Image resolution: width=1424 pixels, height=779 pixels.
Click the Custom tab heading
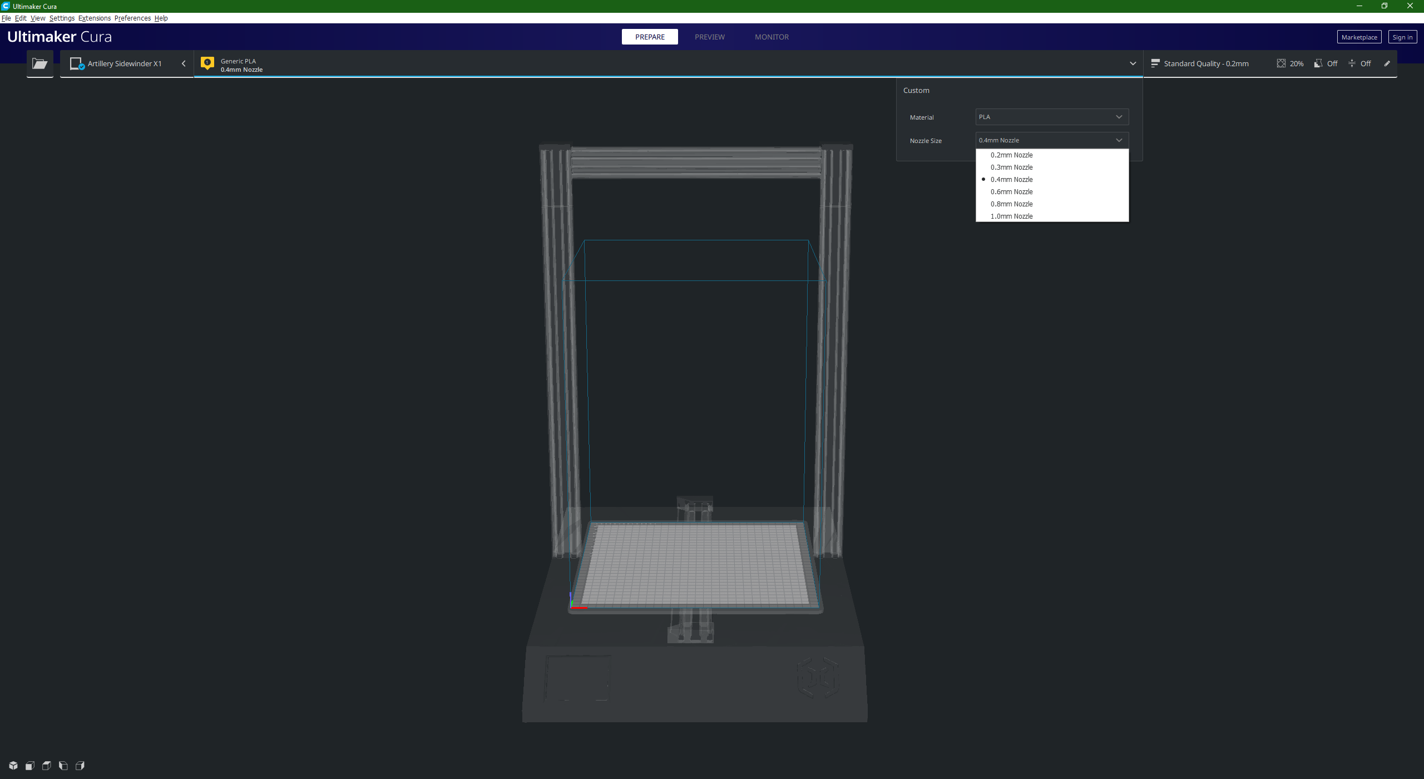916,90
